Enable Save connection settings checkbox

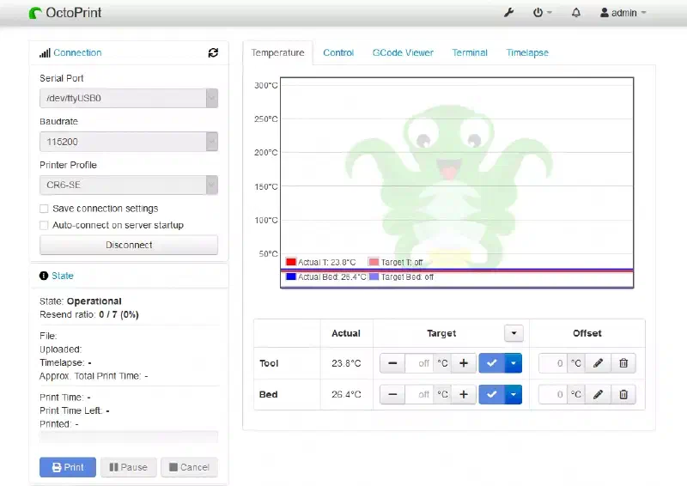pyautogui.click(x=44, y=209)
